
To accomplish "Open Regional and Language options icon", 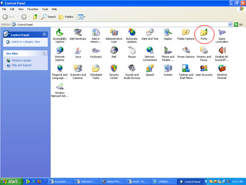I will click(60, 72).
